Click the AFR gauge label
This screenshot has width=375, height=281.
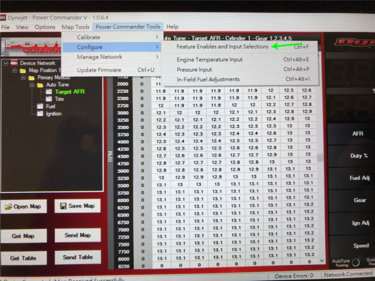point(358,134)
